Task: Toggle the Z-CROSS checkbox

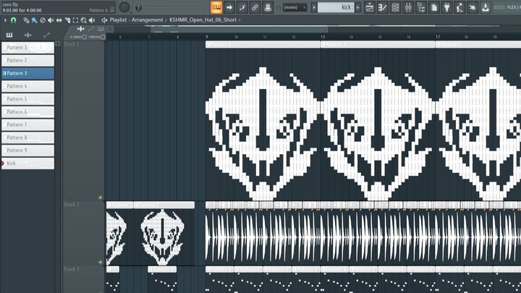Action: click(85, 37)
